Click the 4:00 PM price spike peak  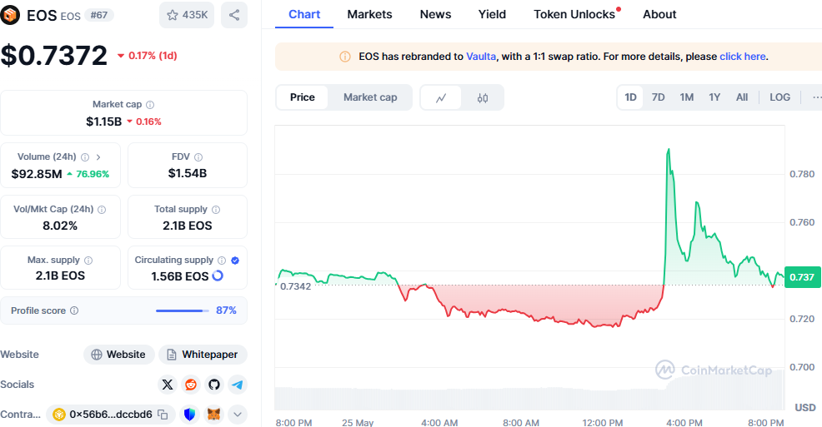(x=669, y=150)
